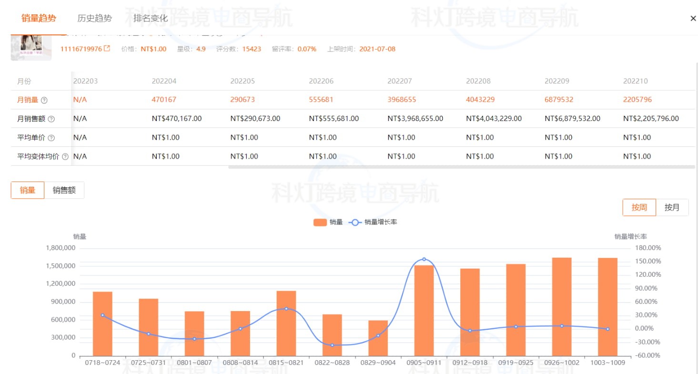Toggle 销量 series in chart legend

tap(328, 222)
